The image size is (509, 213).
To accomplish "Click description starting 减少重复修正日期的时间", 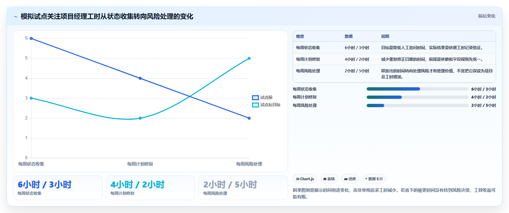I will click(432, 59).
